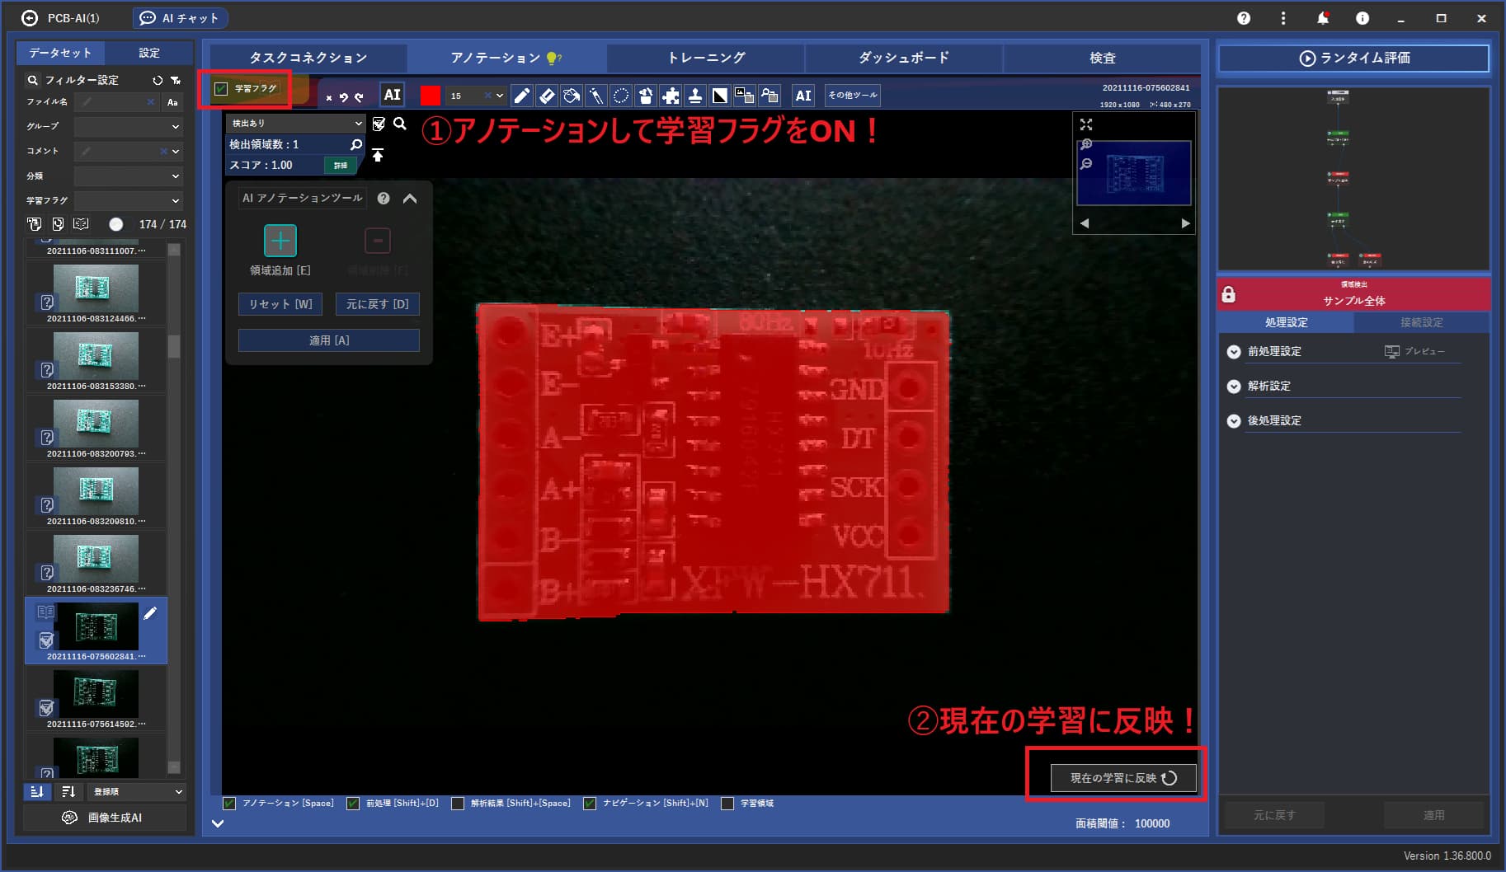The width and height of the screenshot is (1506, 872).
Task: Uncheck the 学習フラグ checkbox
Action: pos(221,88)
